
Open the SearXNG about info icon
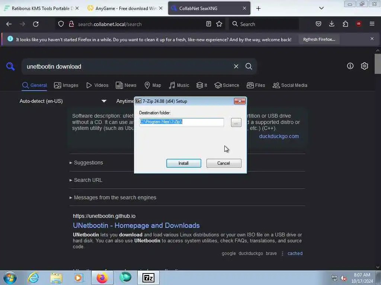pos(350,66)
